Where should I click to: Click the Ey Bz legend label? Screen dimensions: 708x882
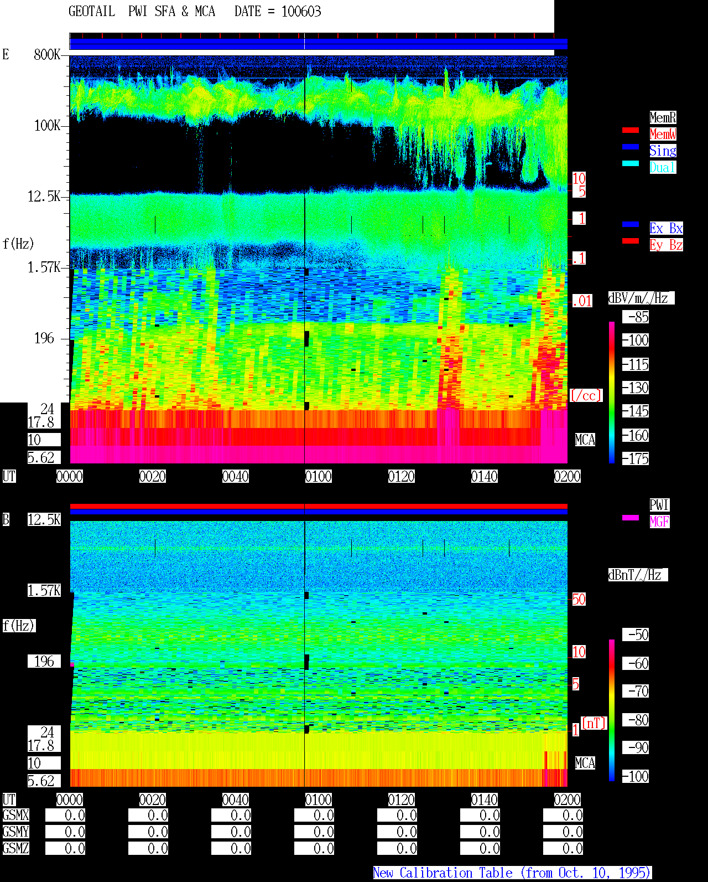point(666,245)
